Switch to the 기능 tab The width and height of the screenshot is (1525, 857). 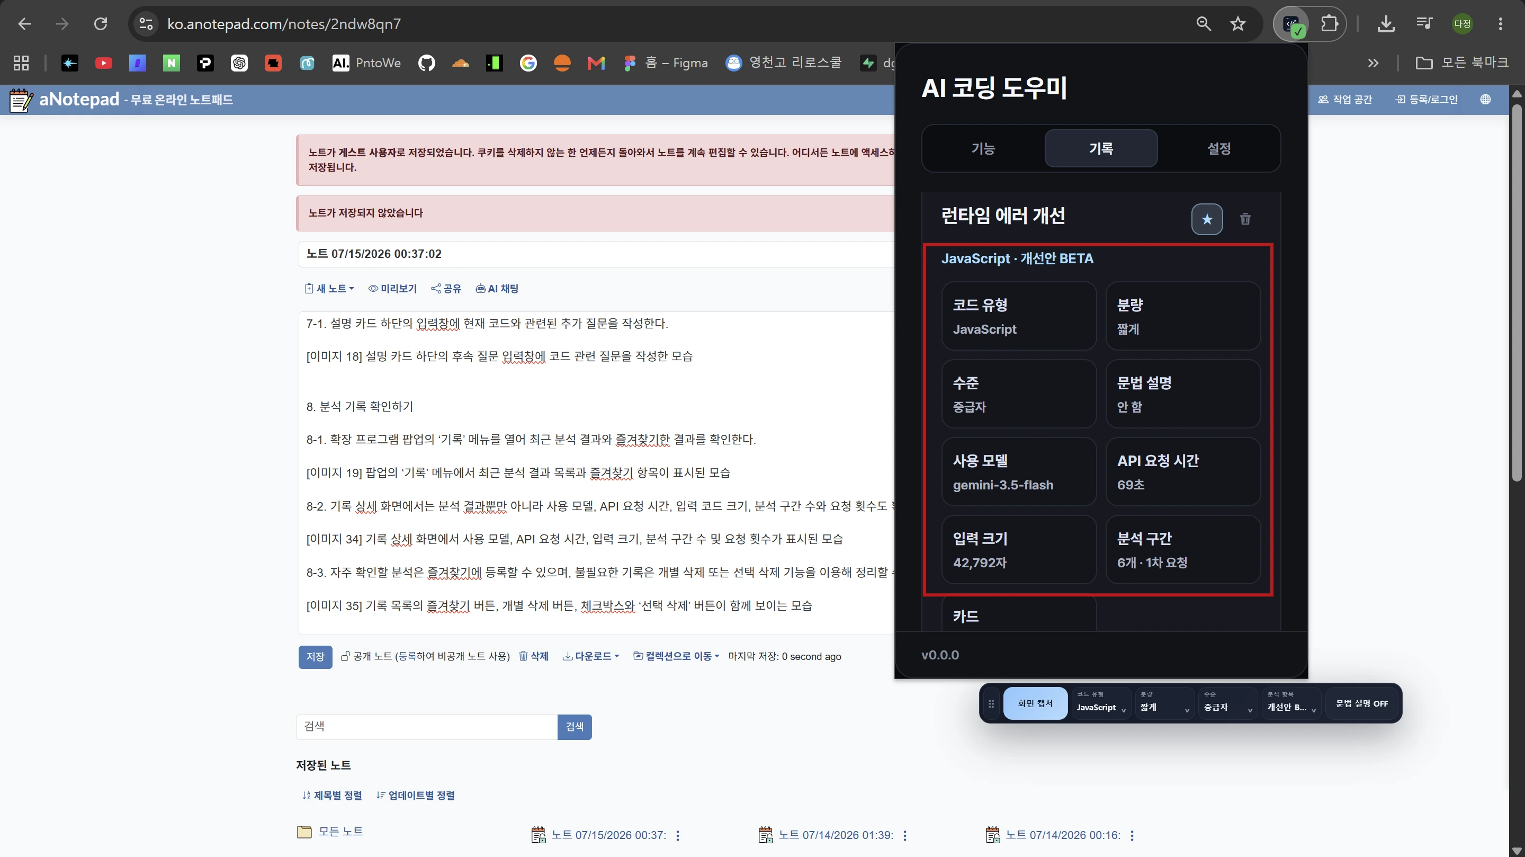point(983,148)
